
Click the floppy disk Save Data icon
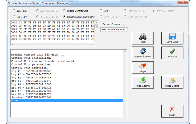pos(172,37)
